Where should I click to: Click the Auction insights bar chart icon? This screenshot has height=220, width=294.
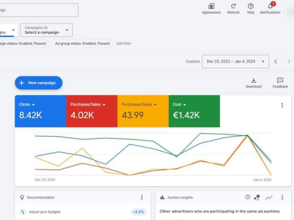point(162,197)
